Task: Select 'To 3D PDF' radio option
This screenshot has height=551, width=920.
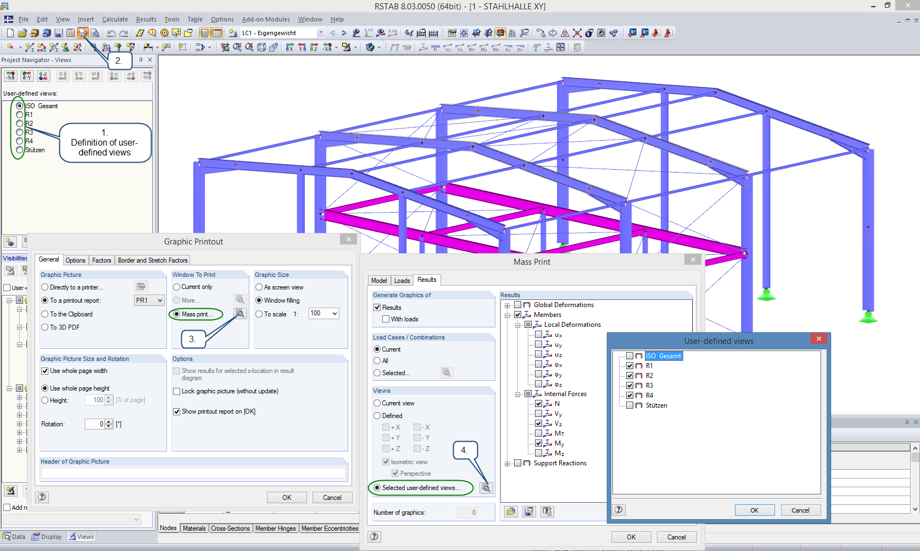Action: (x=45, y=327)
